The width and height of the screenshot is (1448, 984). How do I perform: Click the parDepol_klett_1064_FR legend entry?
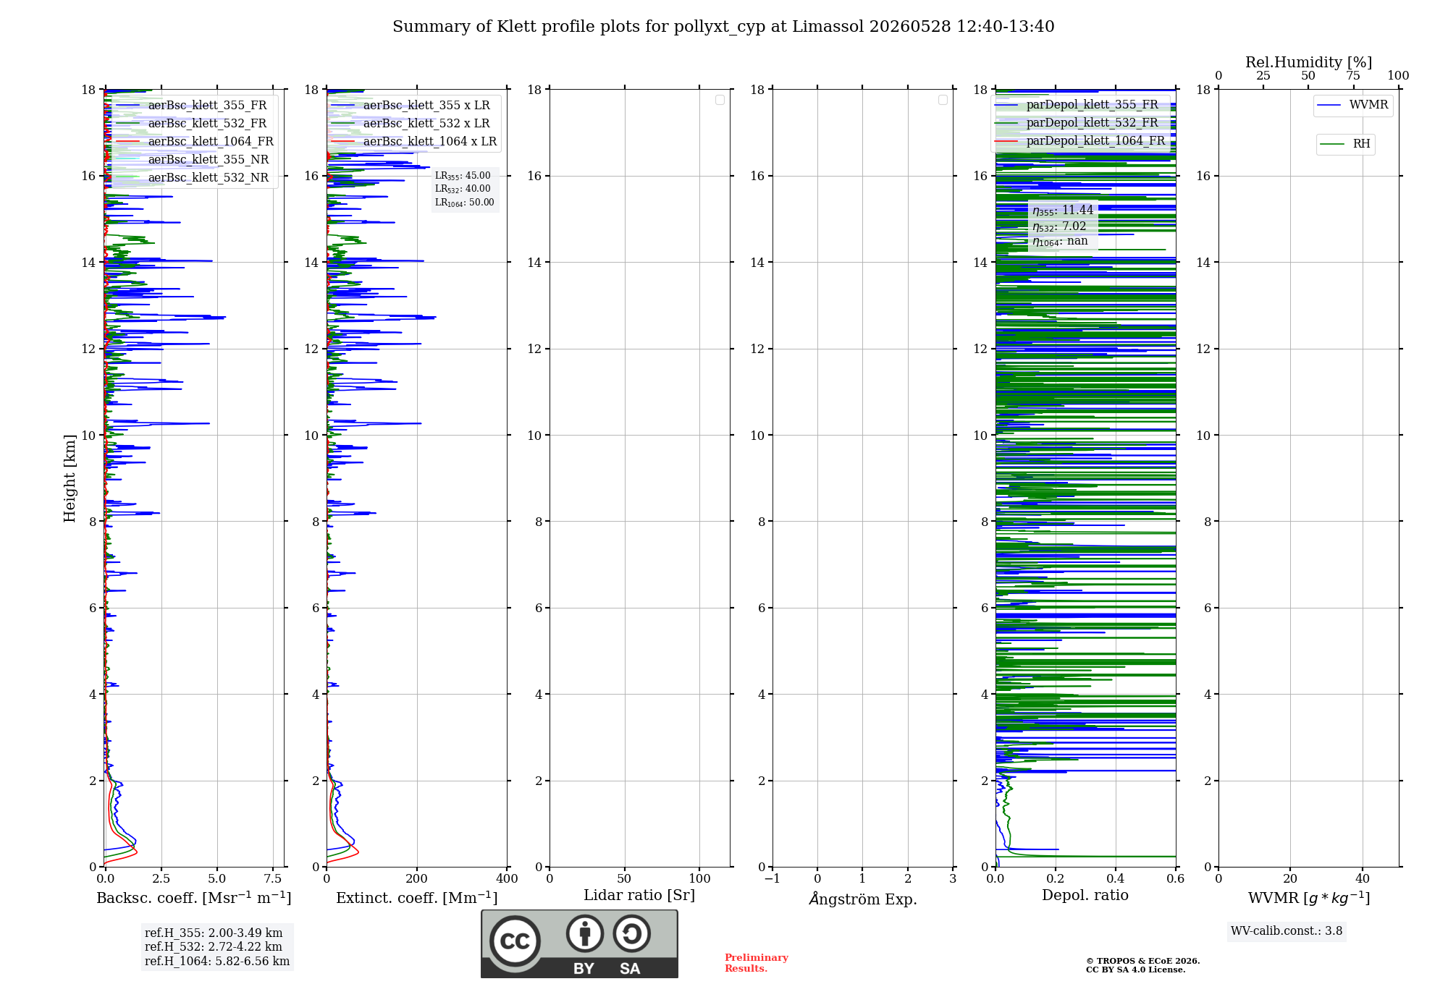[x=1080, y=141]
